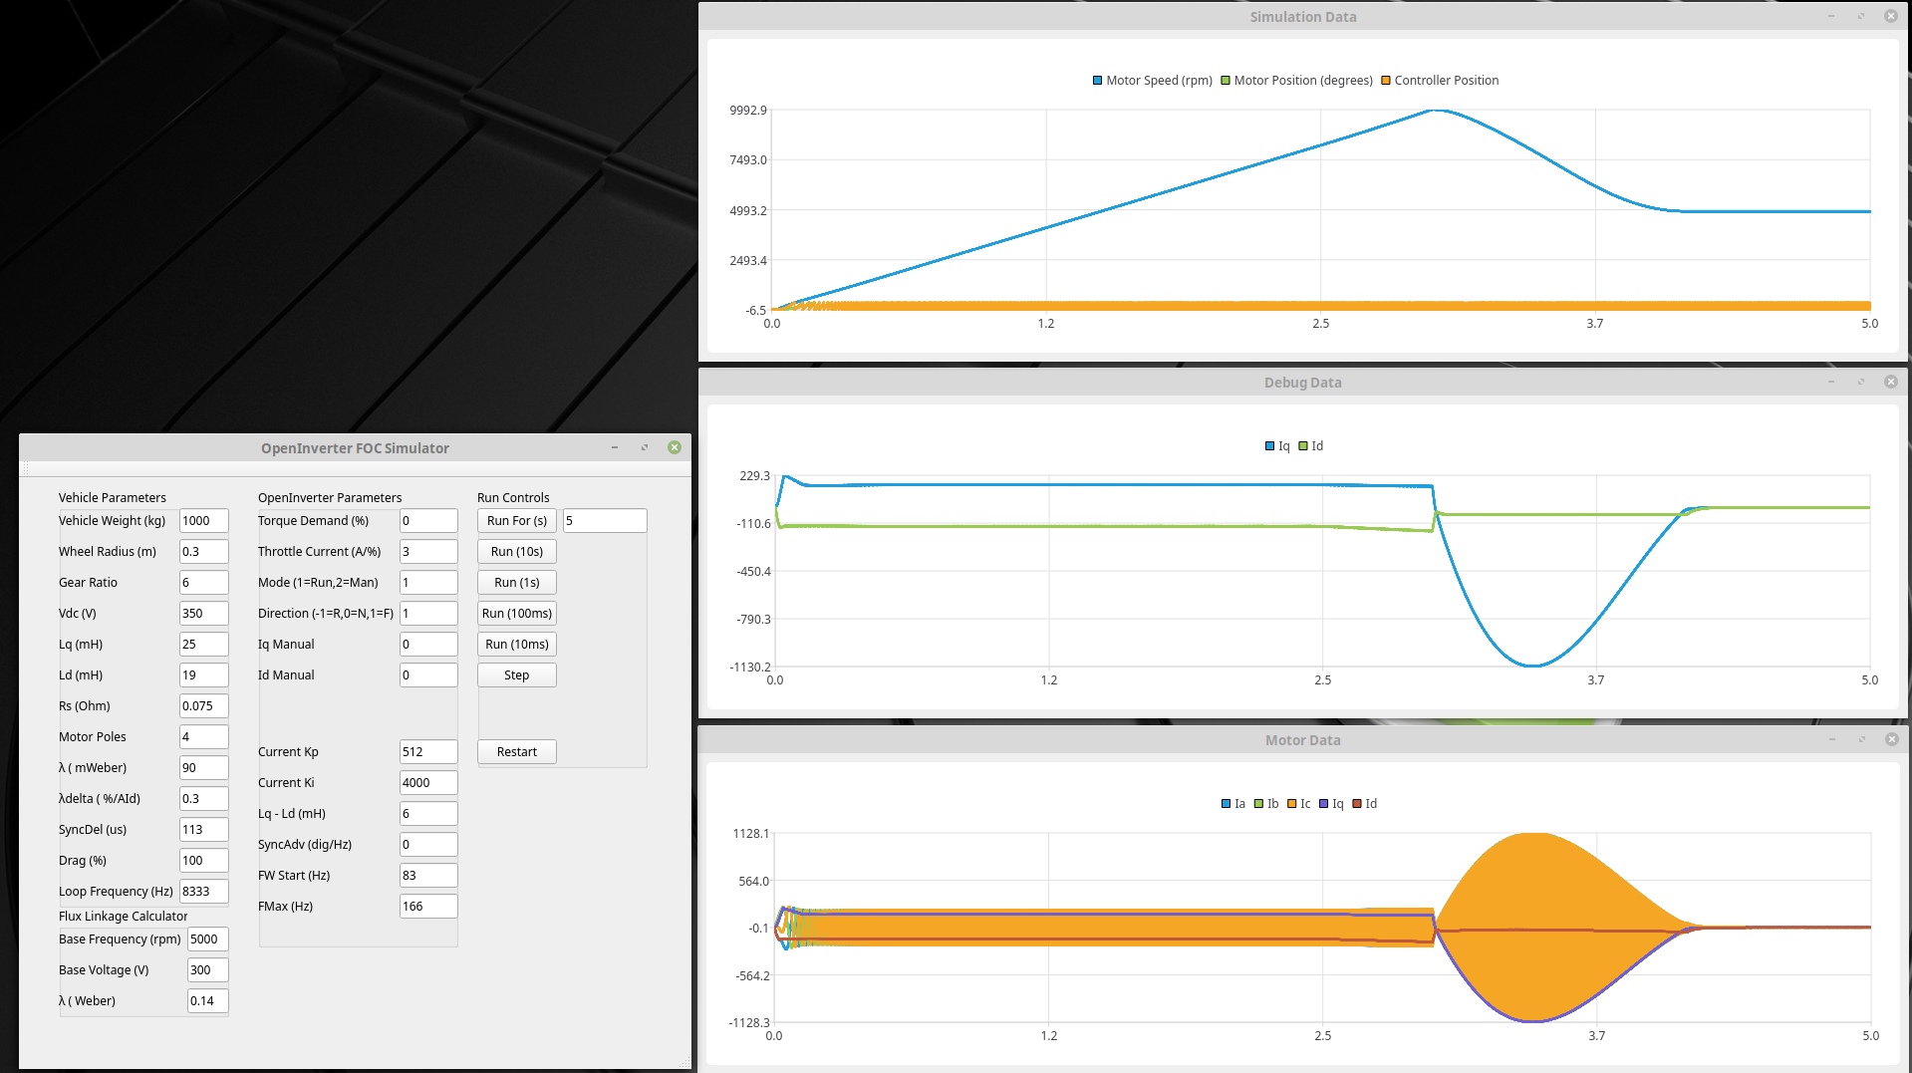Image resolution: width=1912 pixels, height=1073 pixels.
Task: Click the Run For (s) button
Action: pos(516,521)
